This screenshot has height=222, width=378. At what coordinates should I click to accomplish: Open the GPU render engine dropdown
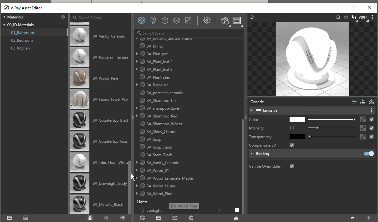click(363, 17)
